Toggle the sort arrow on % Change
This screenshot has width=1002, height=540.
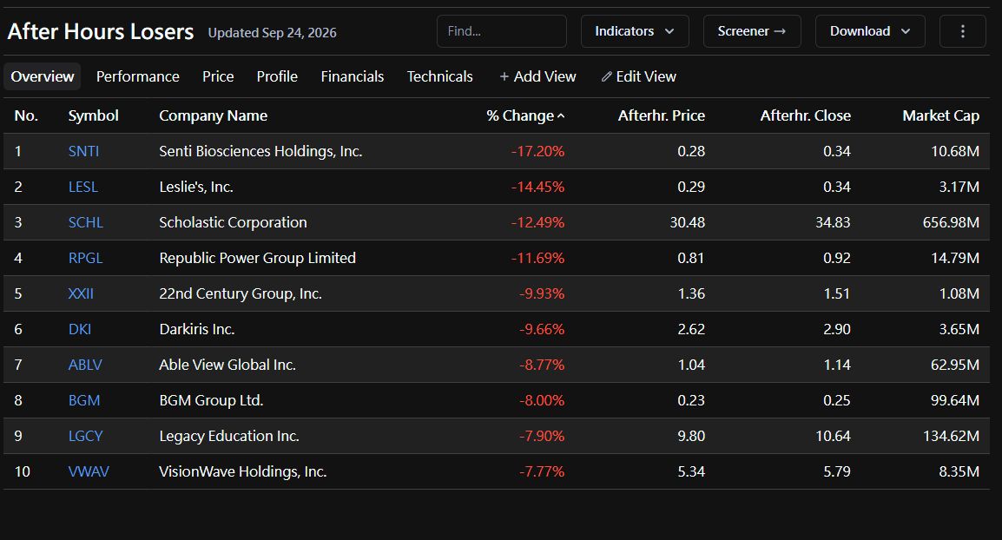561,116
